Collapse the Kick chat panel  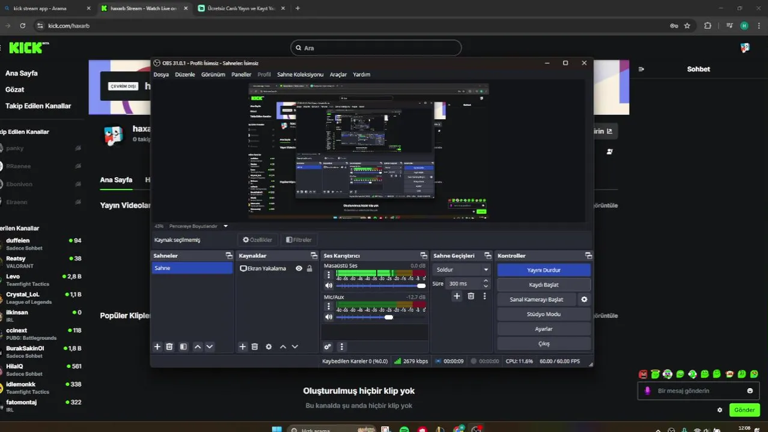641,69
